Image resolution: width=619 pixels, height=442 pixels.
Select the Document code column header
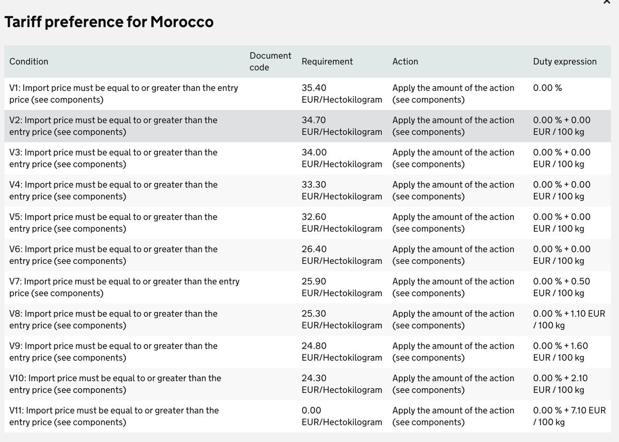[x=270, y=61]
